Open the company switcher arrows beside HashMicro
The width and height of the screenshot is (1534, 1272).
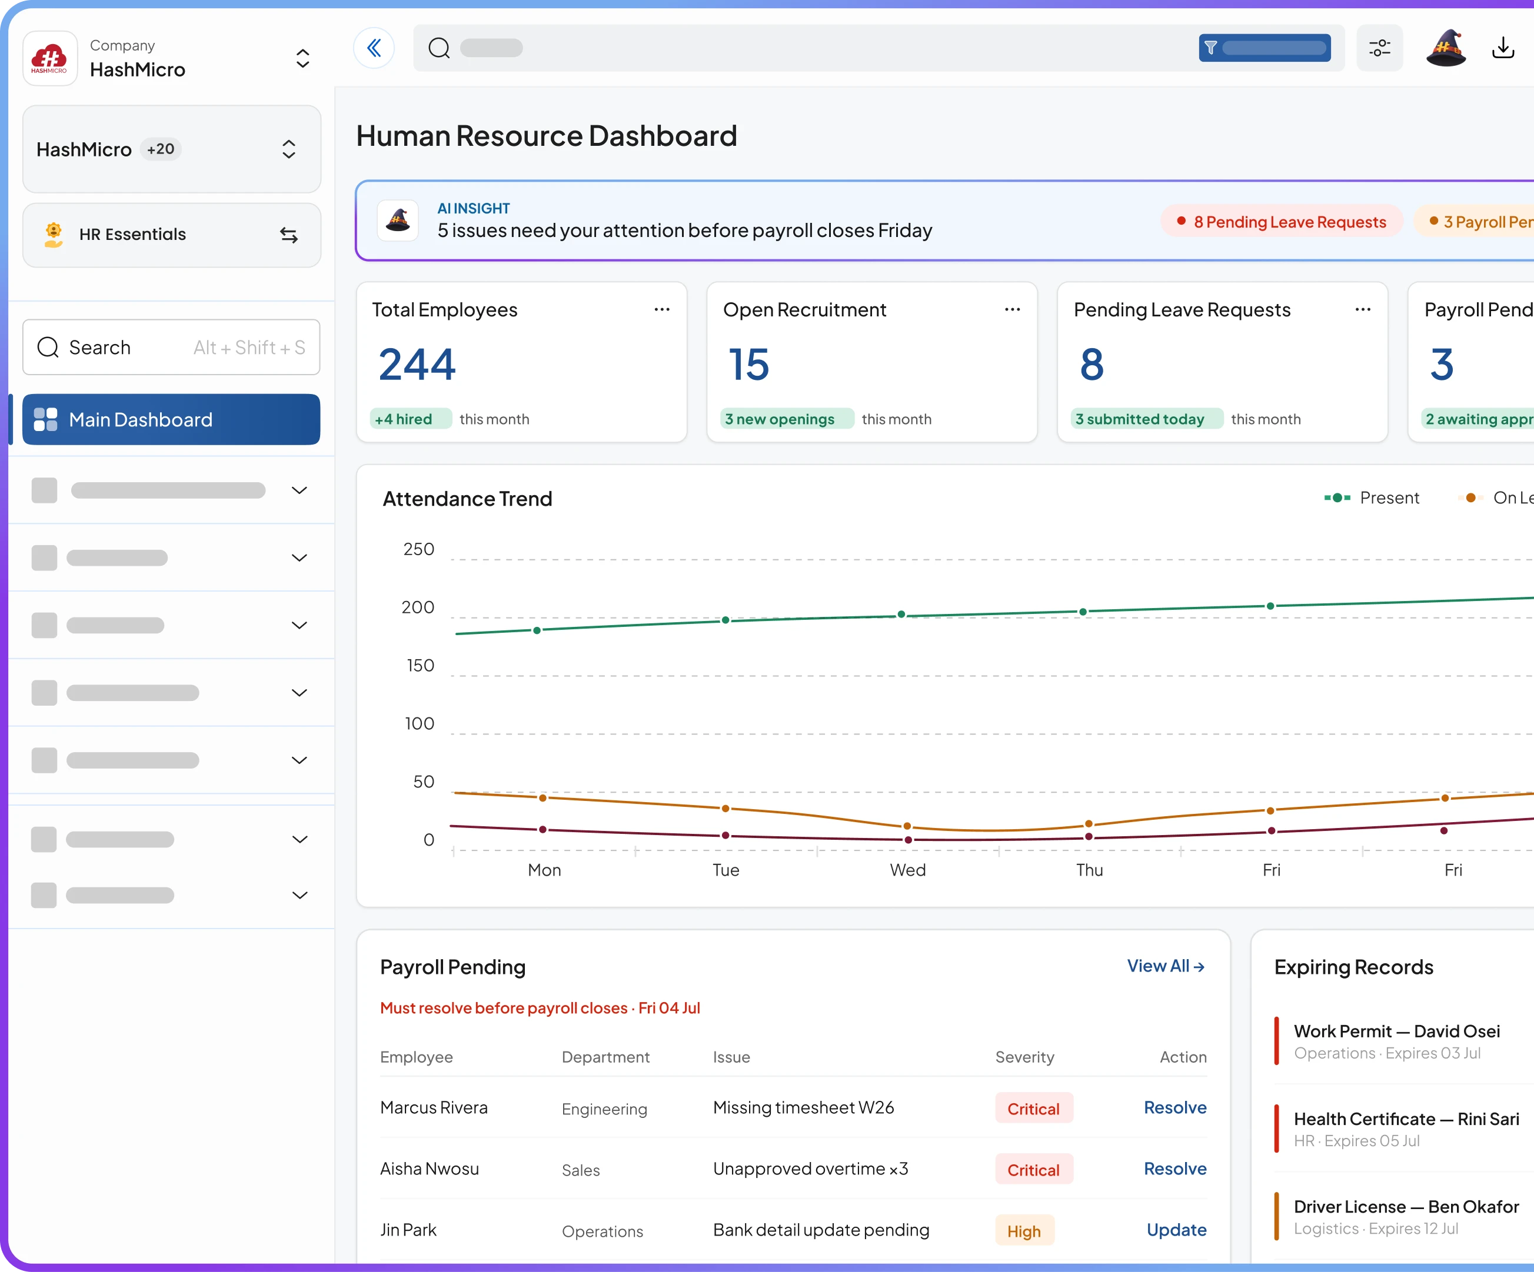point(302,58)
